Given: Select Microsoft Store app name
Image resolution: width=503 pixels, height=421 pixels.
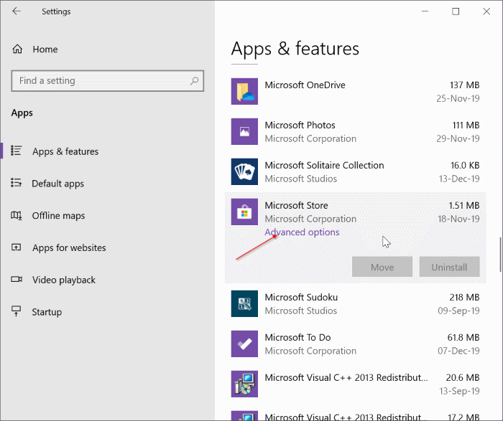Looking at the screenshot, I should click(x=296, y=205).
